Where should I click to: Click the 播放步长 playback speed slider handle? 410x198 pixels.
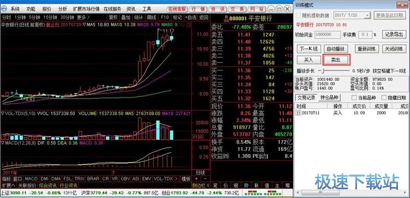pyautogui.click(x=324, y=71)
